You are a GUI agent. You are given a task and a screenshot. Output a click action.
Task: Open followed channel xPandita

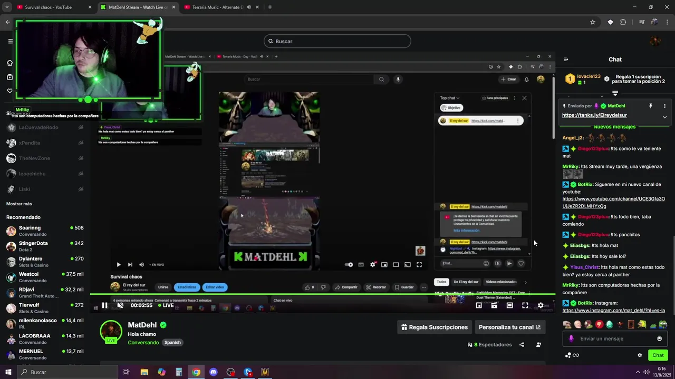click(x=45, y=143)
